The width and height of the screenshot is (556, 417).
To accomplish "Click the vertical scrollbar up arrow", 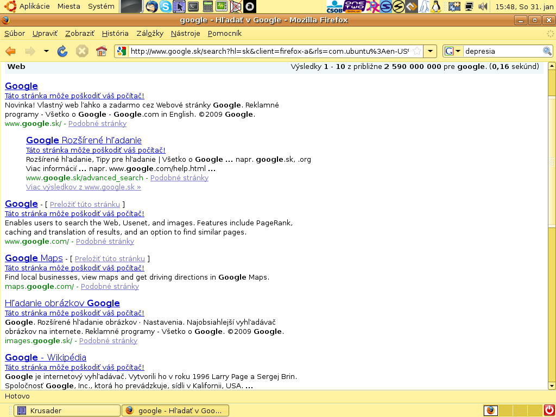I will [552, 66].
